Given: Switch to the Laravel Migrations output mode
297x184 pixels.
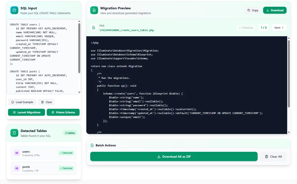Looking at the screenshot, I should coord(26,112).
